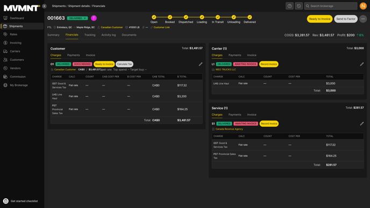The width and height of the screenshot is (370, 208).
Task: Click Send to Factor button
Action: tap(346, 19)
